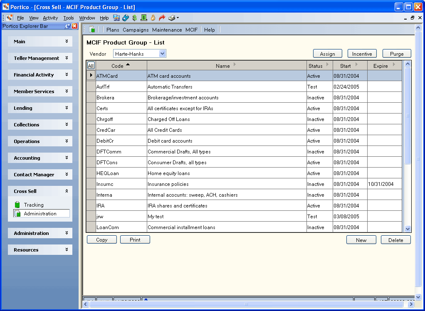Open the Vendor dropdown list
This screenshot has width=425, height=311.
162,54
